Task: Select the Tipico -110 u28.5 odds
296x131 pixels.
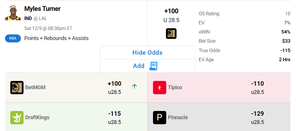Action: click(x=257, y=87)
